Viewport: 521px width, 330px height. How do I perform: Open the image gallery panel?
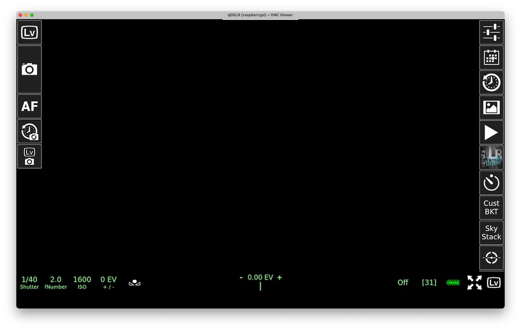pos(491,107)
